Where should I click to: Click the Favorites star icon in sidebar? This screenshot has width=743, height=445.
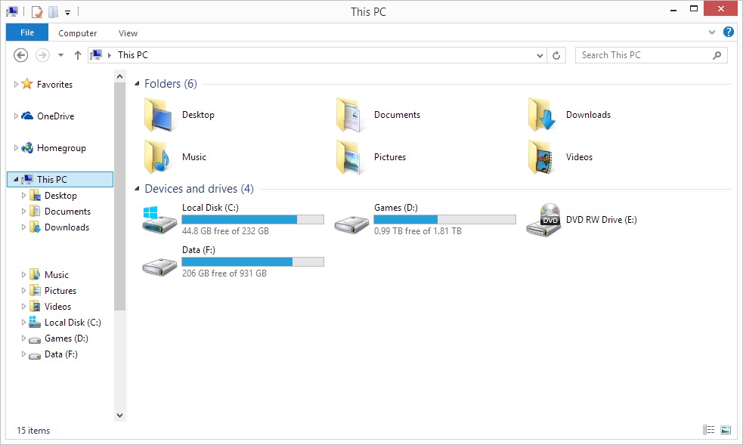pos(27,85)
